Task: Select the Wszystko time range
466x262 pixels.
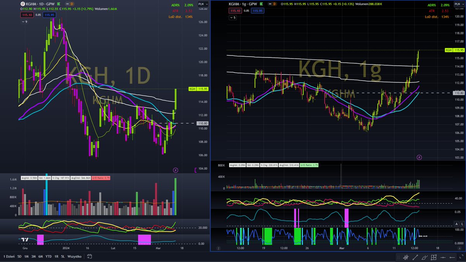Action: pyautogui.click(x=74, y=257)
